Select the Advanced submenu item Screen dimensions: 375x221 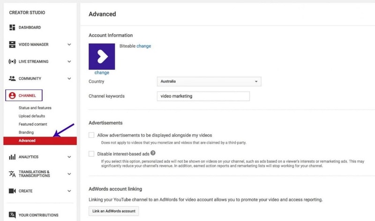tap(40, 141)
